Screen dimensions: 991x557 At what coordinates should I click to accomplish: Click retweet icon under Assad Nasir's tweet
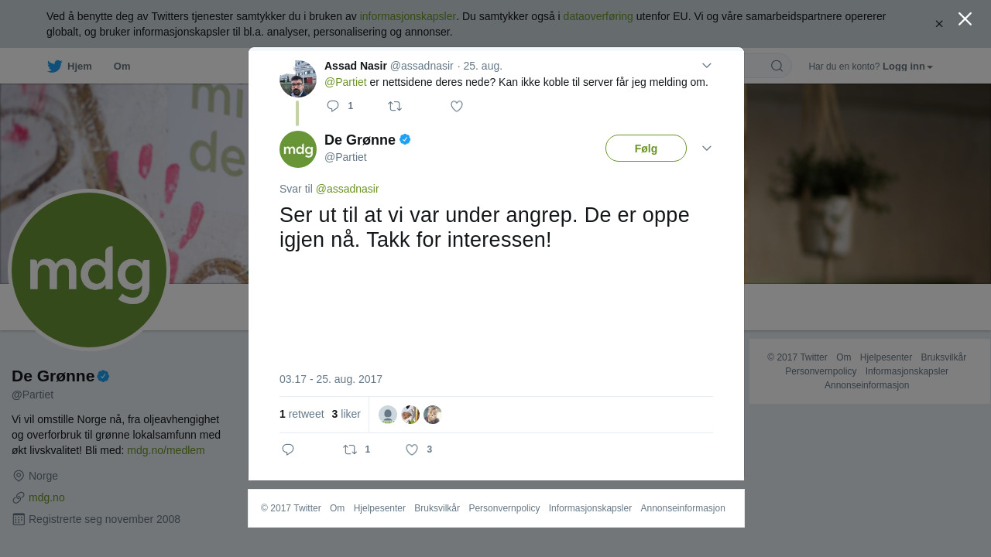click(x=395, y=106)
